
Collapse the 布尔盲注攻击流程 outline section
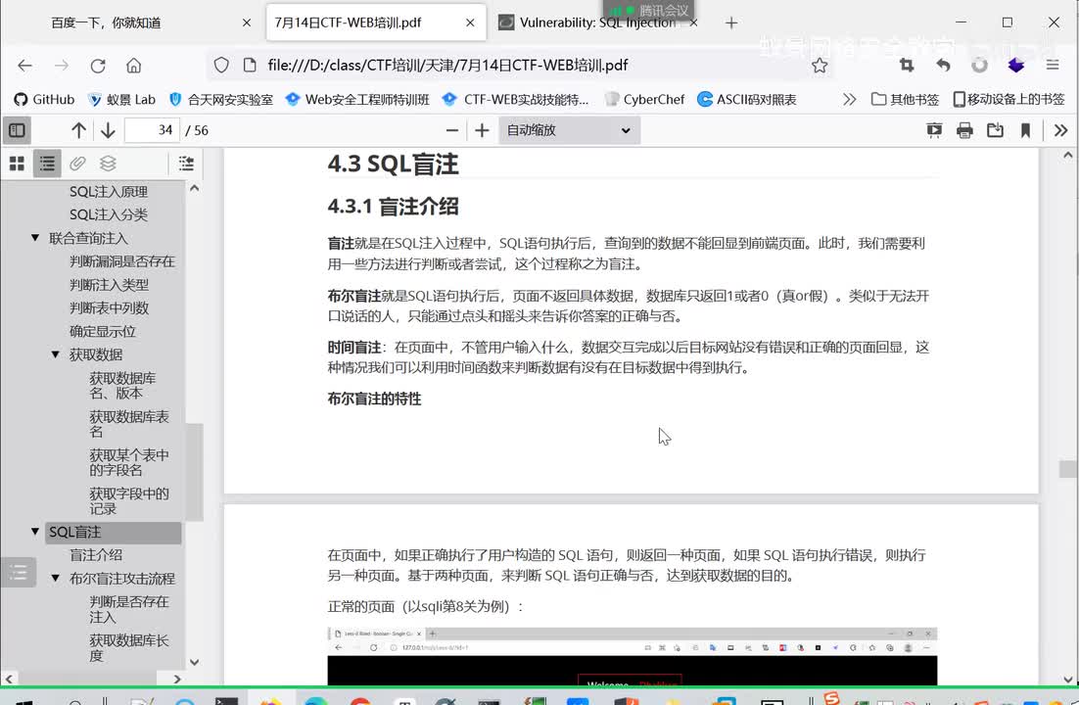56,579
